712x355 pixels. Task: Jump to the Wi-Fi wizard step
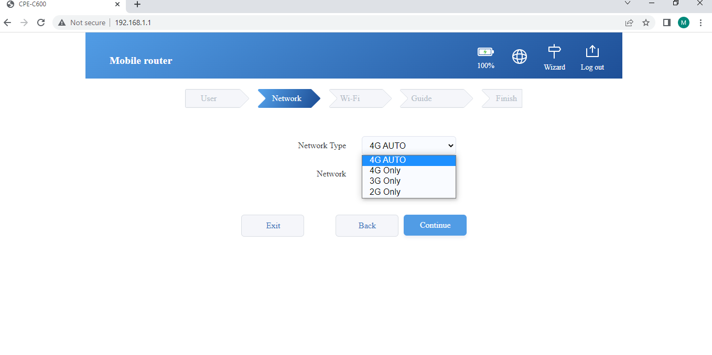point(360,98)
